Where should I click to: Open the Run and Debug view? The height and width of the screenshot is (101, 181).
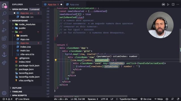4,30
